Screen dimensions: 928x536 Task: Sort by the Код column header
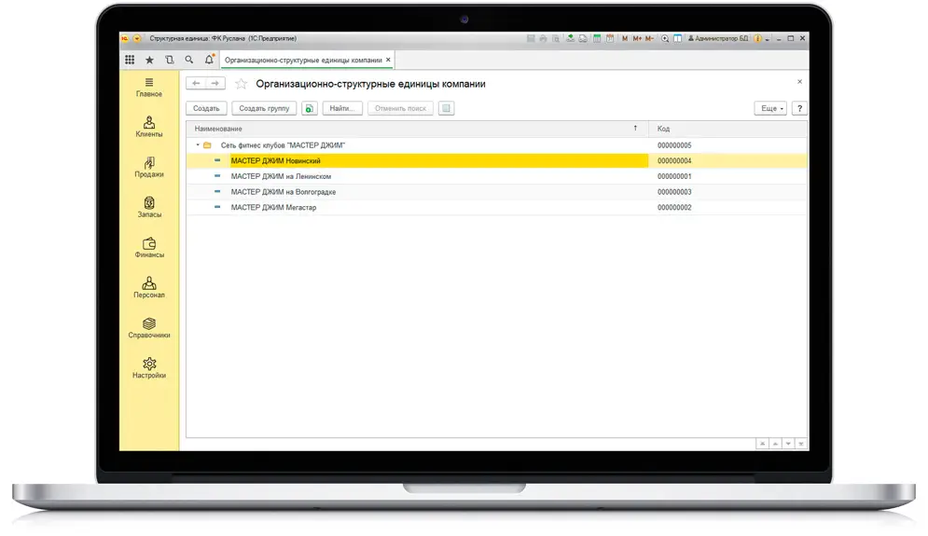click(x=727, y=129)
